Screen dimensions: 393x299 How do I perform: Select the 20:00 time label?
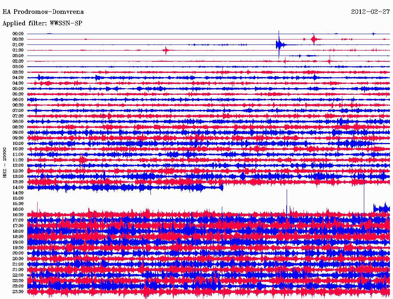[x=18, y=253]
